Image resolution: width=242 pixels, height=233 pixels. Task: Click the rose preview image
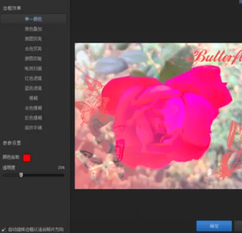[158, 116]
